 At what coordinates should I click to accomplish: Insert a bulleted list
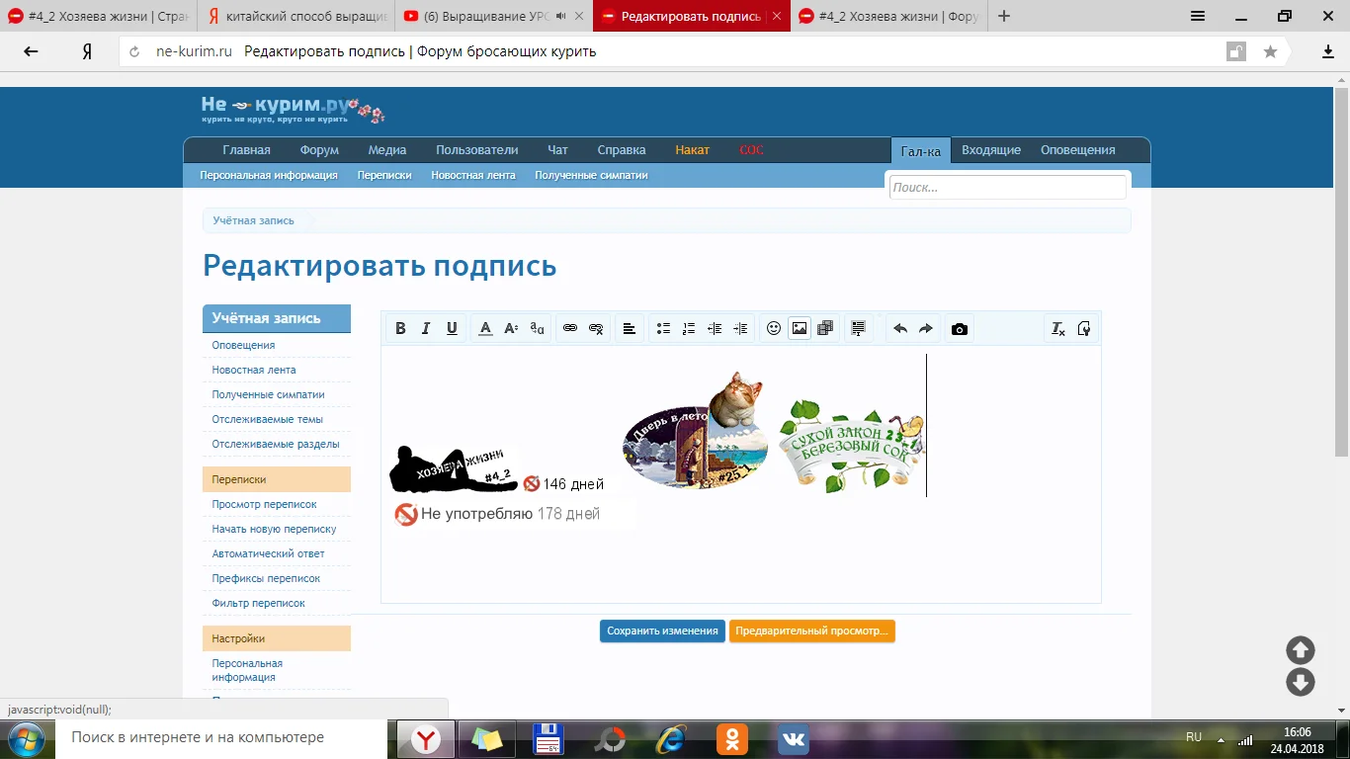663,329
